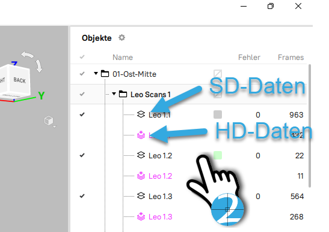Image resolution: width=329 pixels, height=232 pixels.
Task: Click the magenta HD icon of Leo 1.2
Action: coord(141,176)
